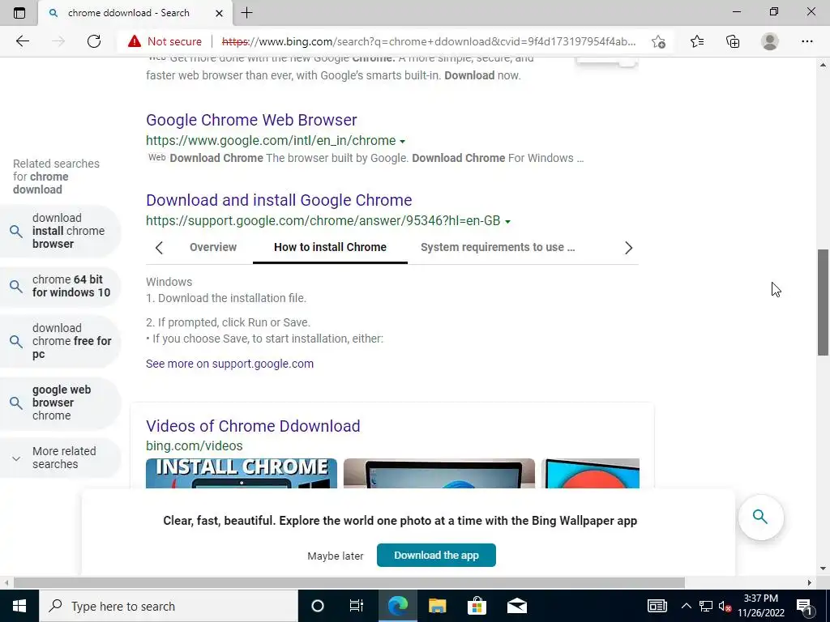Open the laptop screen video thumbnail
Viewport: 830px width, 622px height.
(x=439, y=473)
